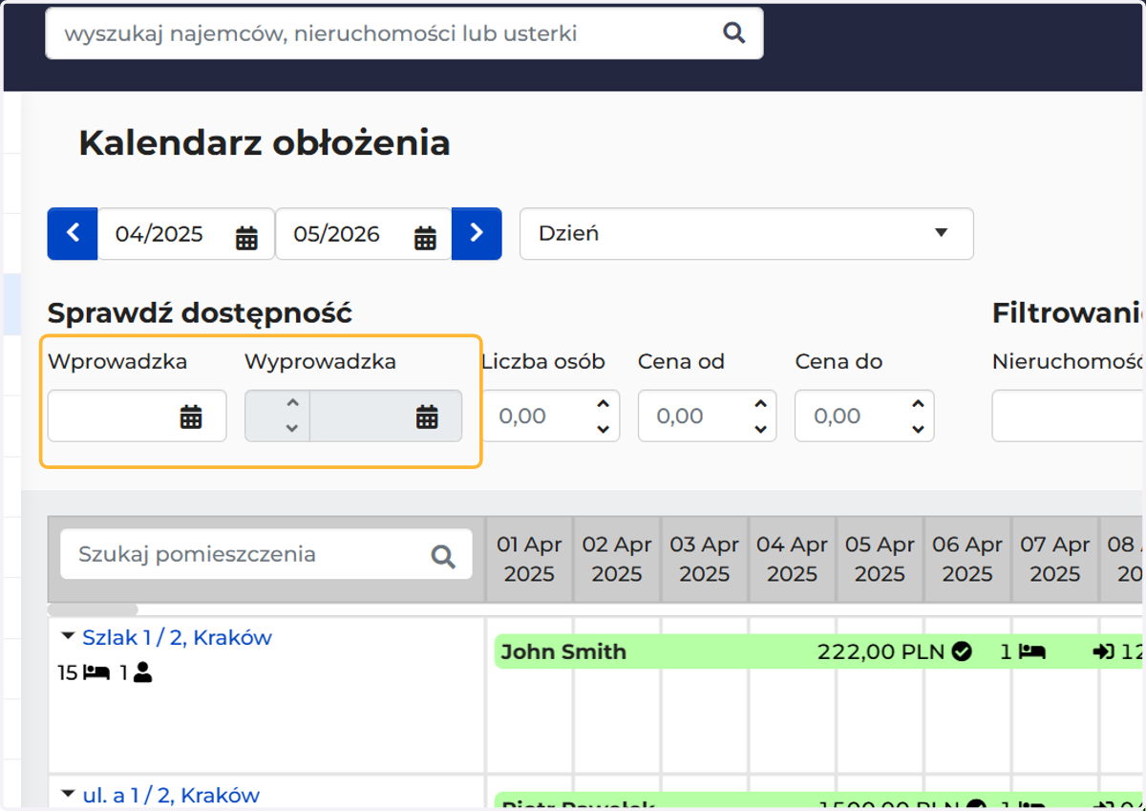Focus the tenant and property search field
This screenshot has height=811, width=1146.
tap(404, 33)
